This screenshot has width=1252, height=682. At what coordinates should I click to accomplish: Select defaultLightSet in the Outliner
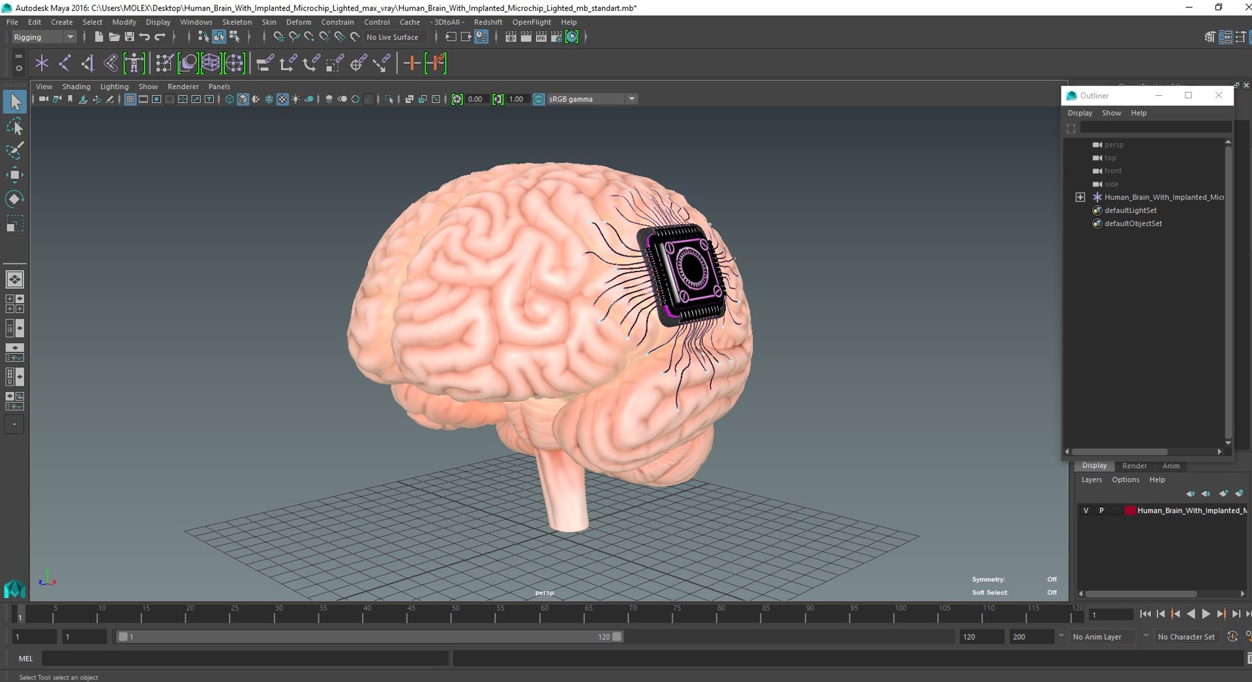pyautogui.click(x=1130, y=210)
